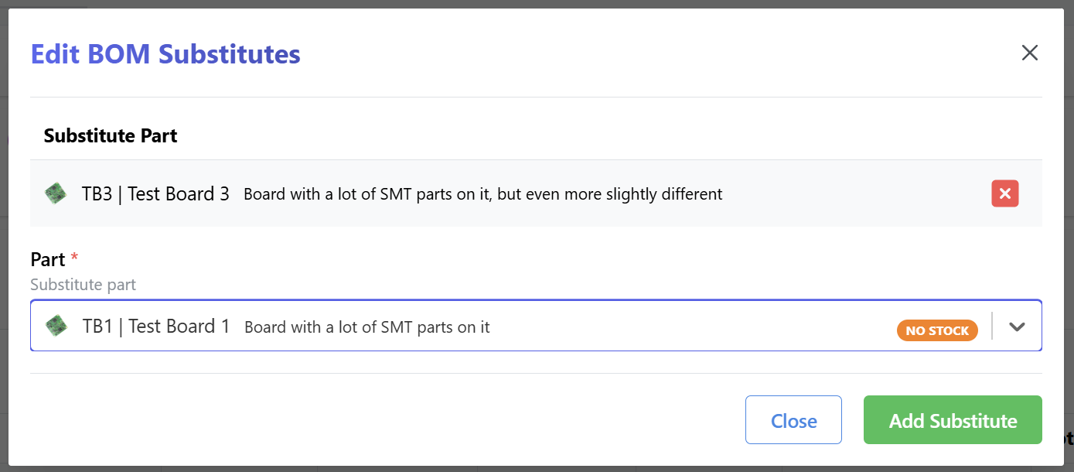The image size is (1074, 472).
Task: Remove TB3 substitute using red X button
Action: [x=1004, y=193]
